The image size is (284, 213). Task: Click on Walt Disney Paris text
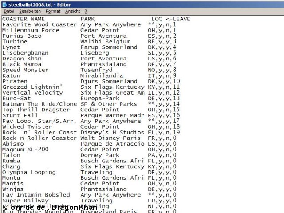(x=110, y=138)
